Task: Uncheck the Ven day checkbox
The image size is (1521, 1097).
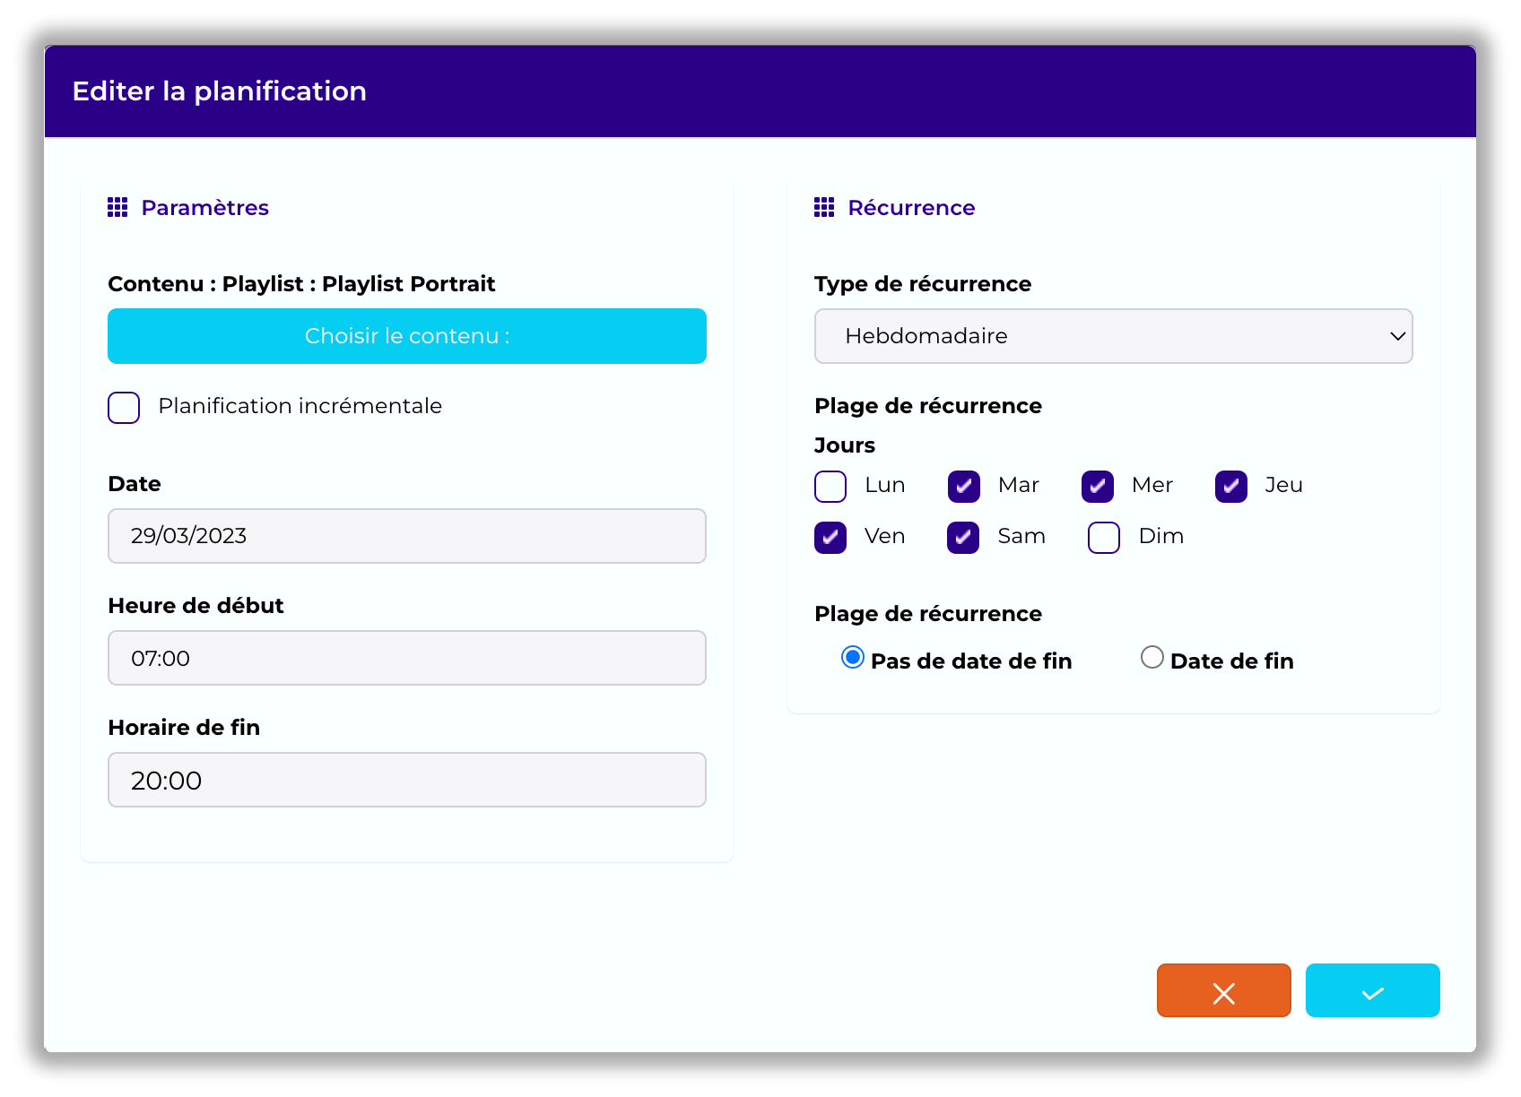Action: (830, 538)
